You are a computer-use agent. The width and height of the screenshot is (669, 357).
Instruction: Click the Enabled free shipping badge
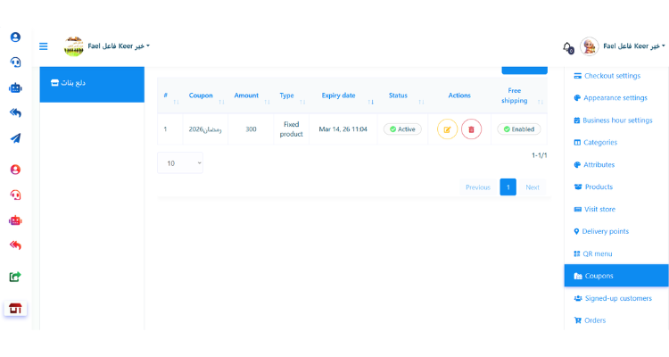click(x=518, y=129)
